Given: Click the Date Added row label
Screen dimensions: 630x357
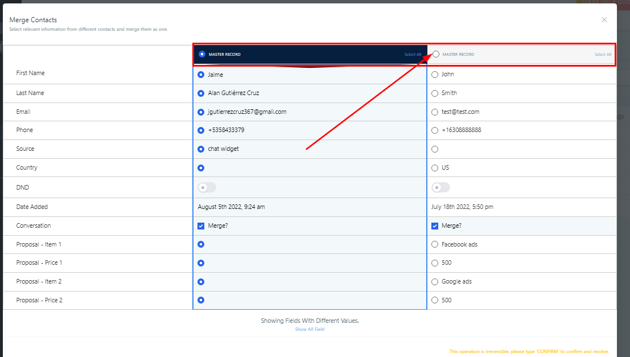Looking at the screenshot, I should click(x=32, y=207).
